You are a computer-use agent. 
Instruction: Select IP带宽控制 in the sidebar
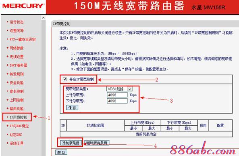18,117
